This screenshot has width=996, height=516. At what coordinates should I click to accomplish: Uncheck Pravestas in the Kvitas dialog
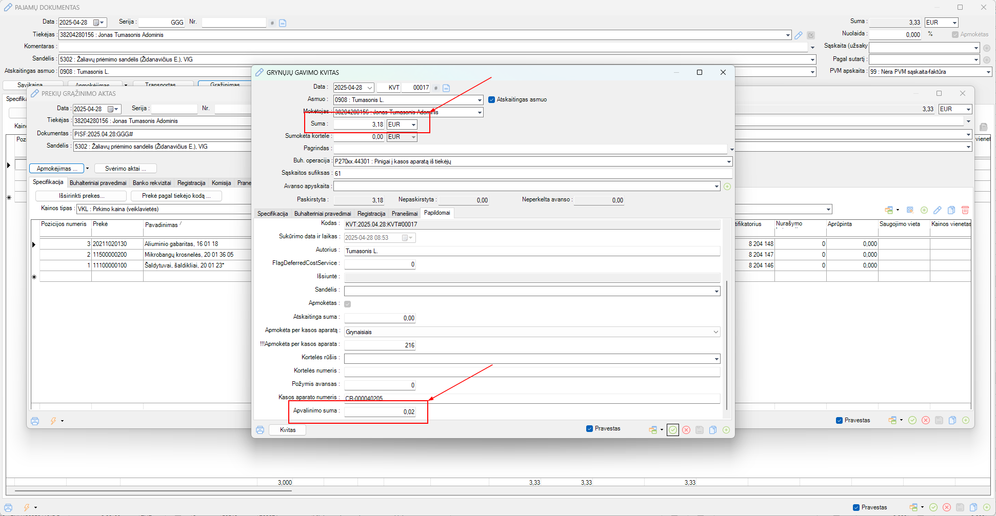590,429
